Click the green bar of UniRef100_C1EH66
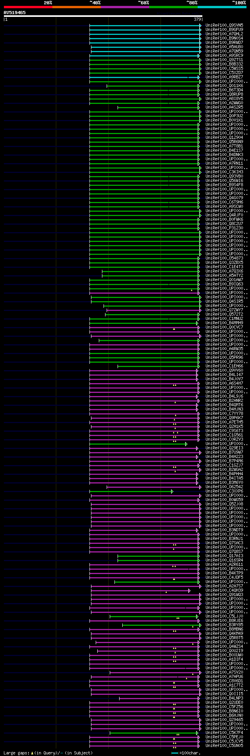The image size is (250, 756). coord(159,366)
